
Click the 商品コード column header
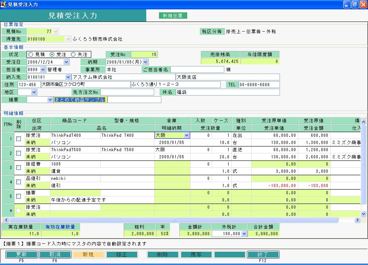pyautogui.click(x=75, y=121)
